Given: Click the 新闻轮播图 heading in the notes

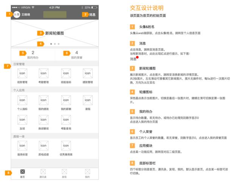Looking at the screenshot, I should click(x=147, y=68).
